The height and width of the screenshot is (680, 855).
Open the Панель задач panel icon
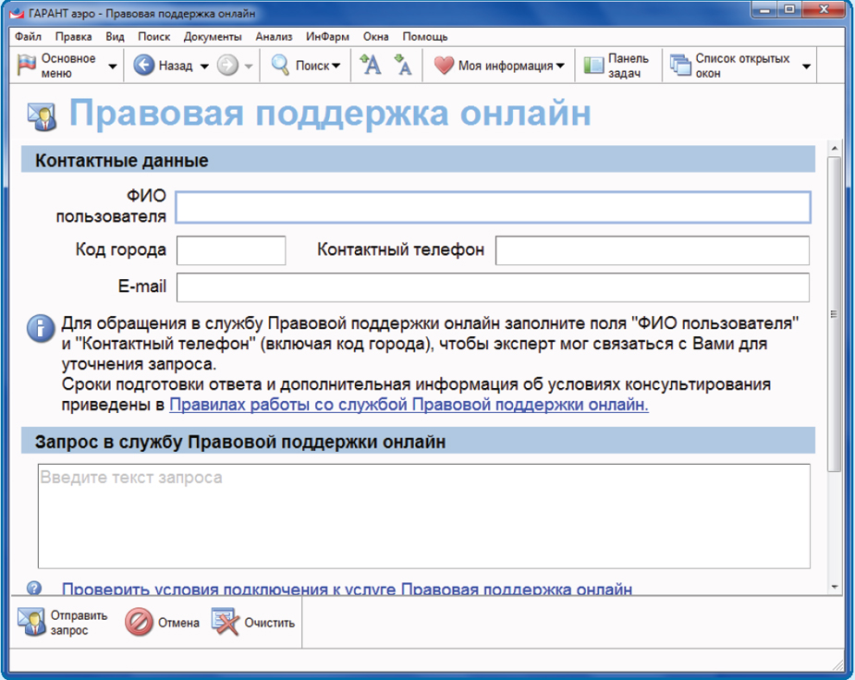[593, 65]
